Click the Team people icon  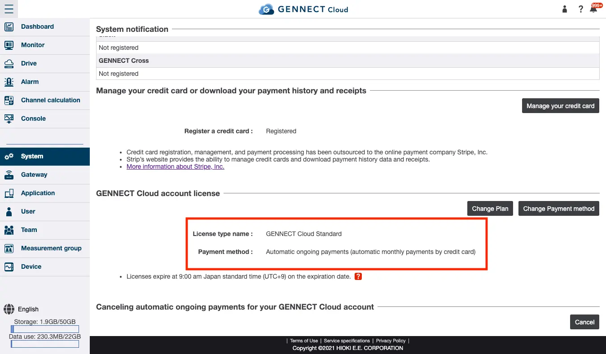pyautogui.click(x=9, y=230)
